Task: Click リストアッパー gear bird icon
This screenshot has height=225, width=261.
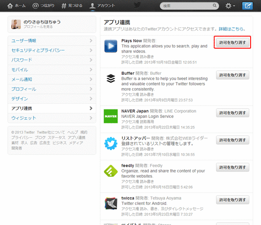Action: [x=110, y=143]
